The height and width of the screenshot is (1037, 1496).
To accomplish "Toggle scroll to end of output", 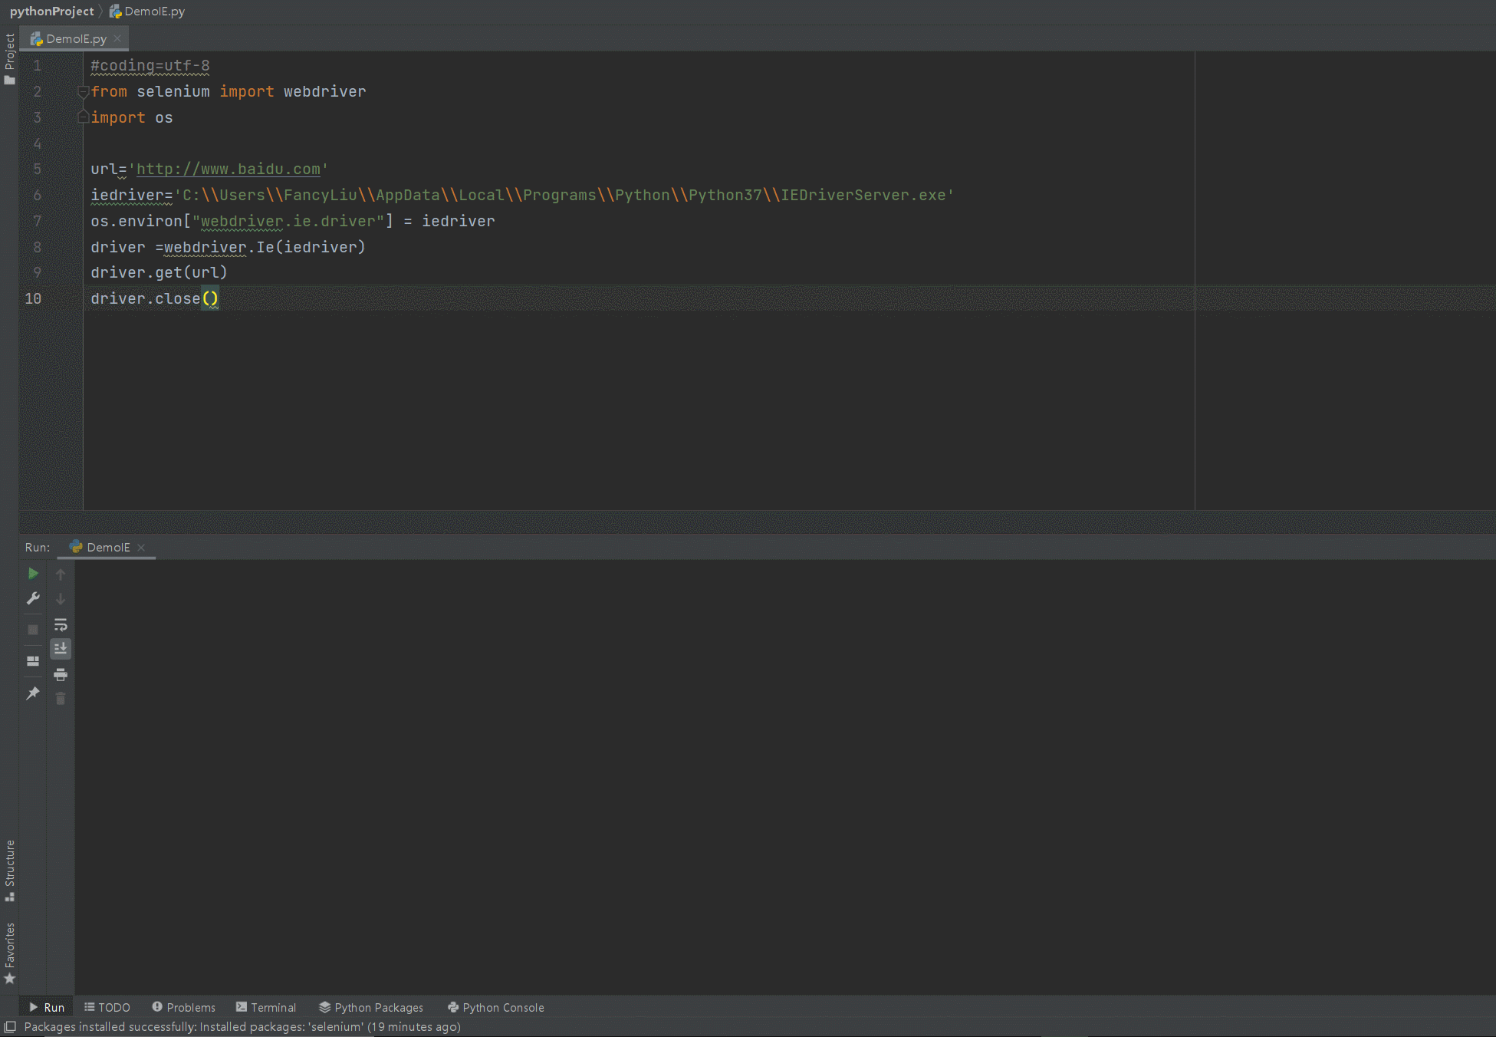I will tap(61, 649).
